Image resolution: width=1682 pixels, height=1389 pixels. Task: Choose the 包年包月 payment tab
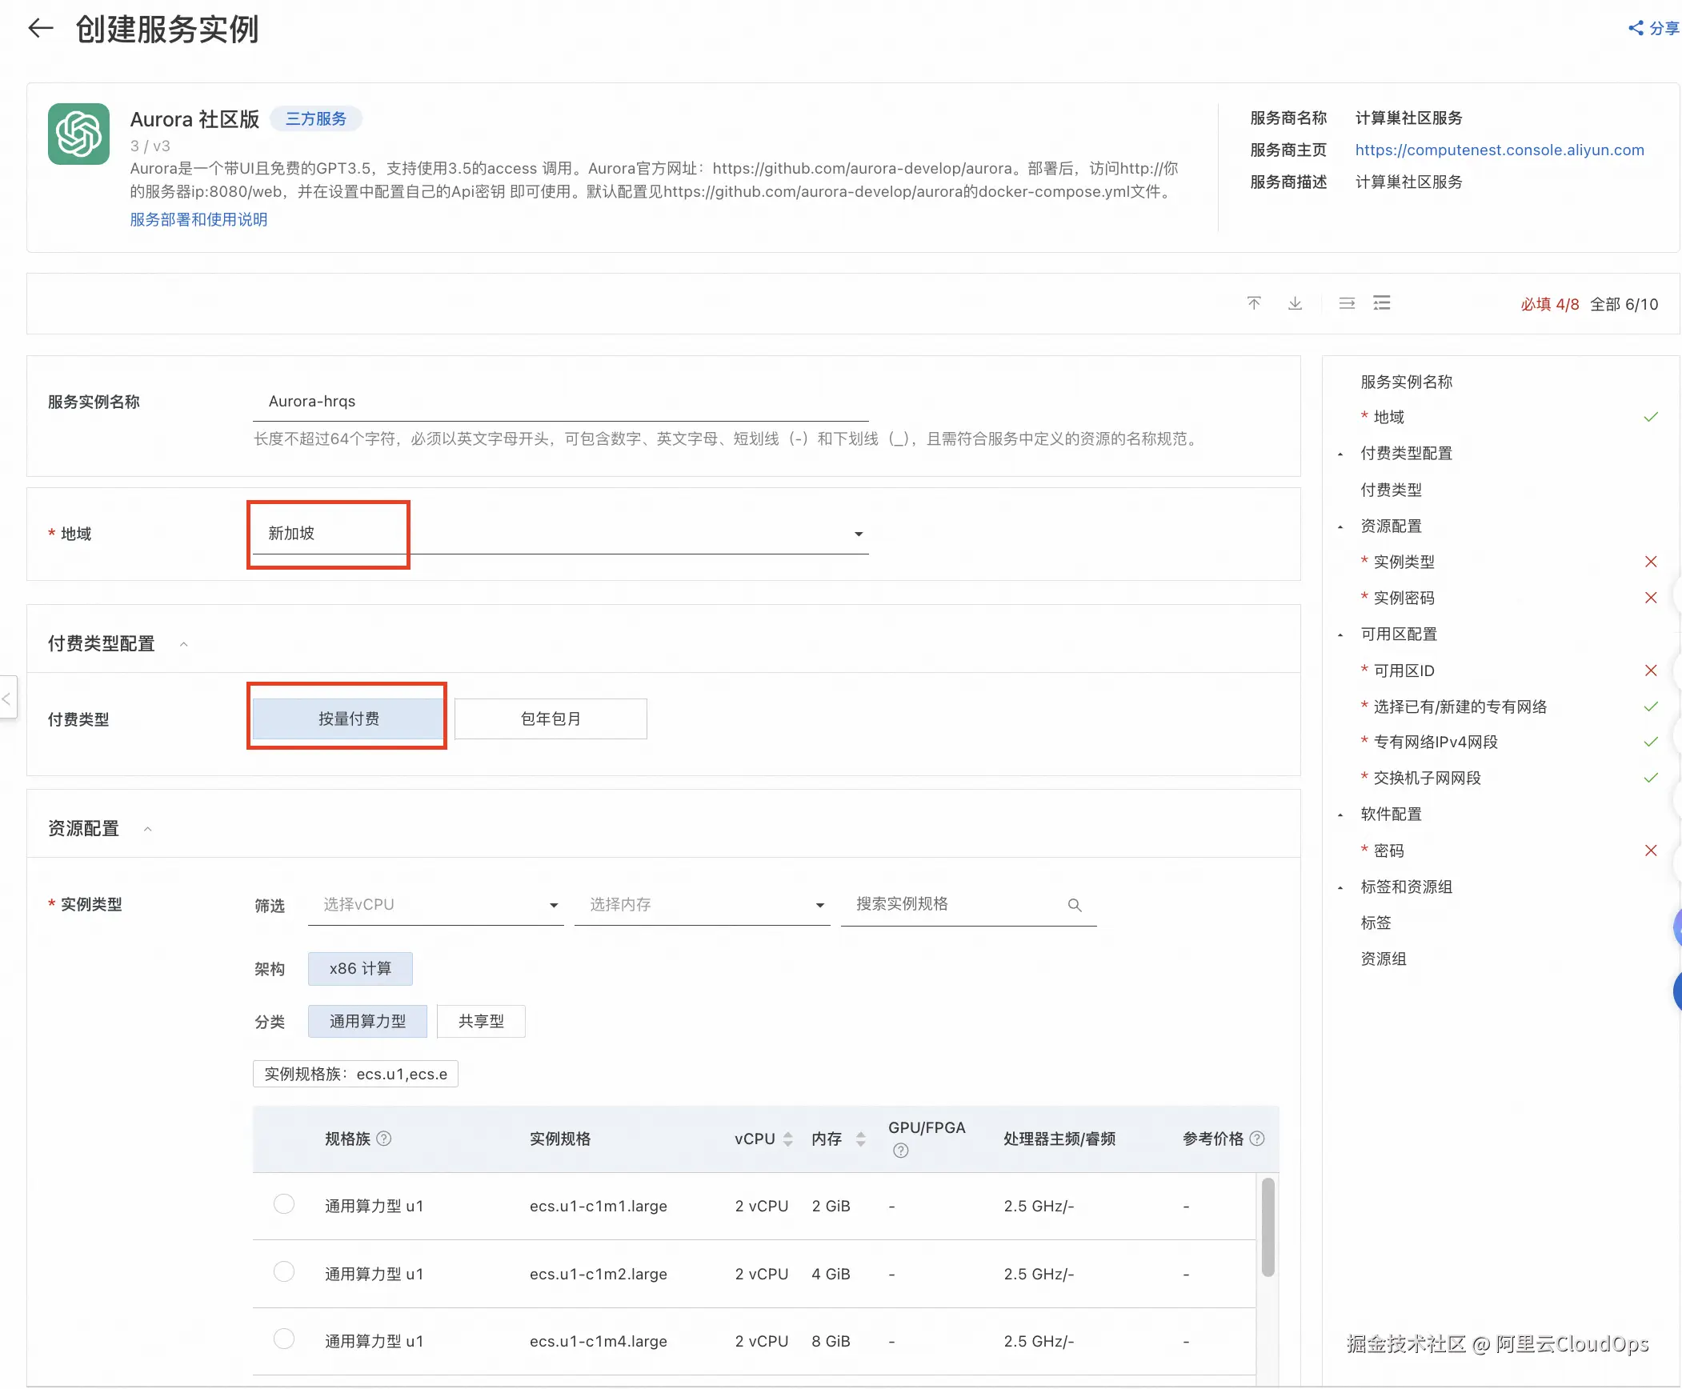tap(551, 719)
